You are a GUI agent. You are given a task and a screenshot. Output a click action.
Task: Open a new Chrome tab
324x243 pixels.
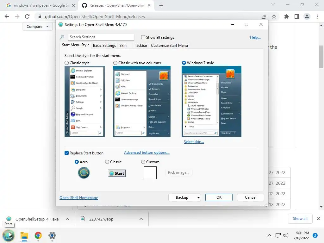161,6
